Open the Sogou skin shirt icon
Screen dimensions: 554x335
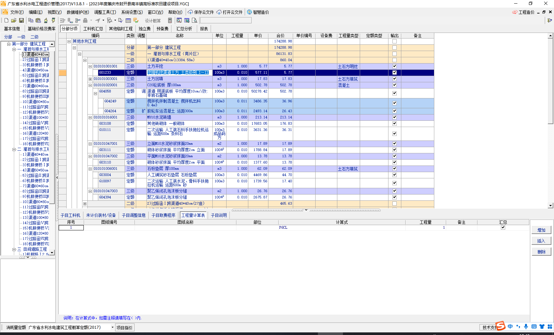pyautogui.click(x=542, y=326)
